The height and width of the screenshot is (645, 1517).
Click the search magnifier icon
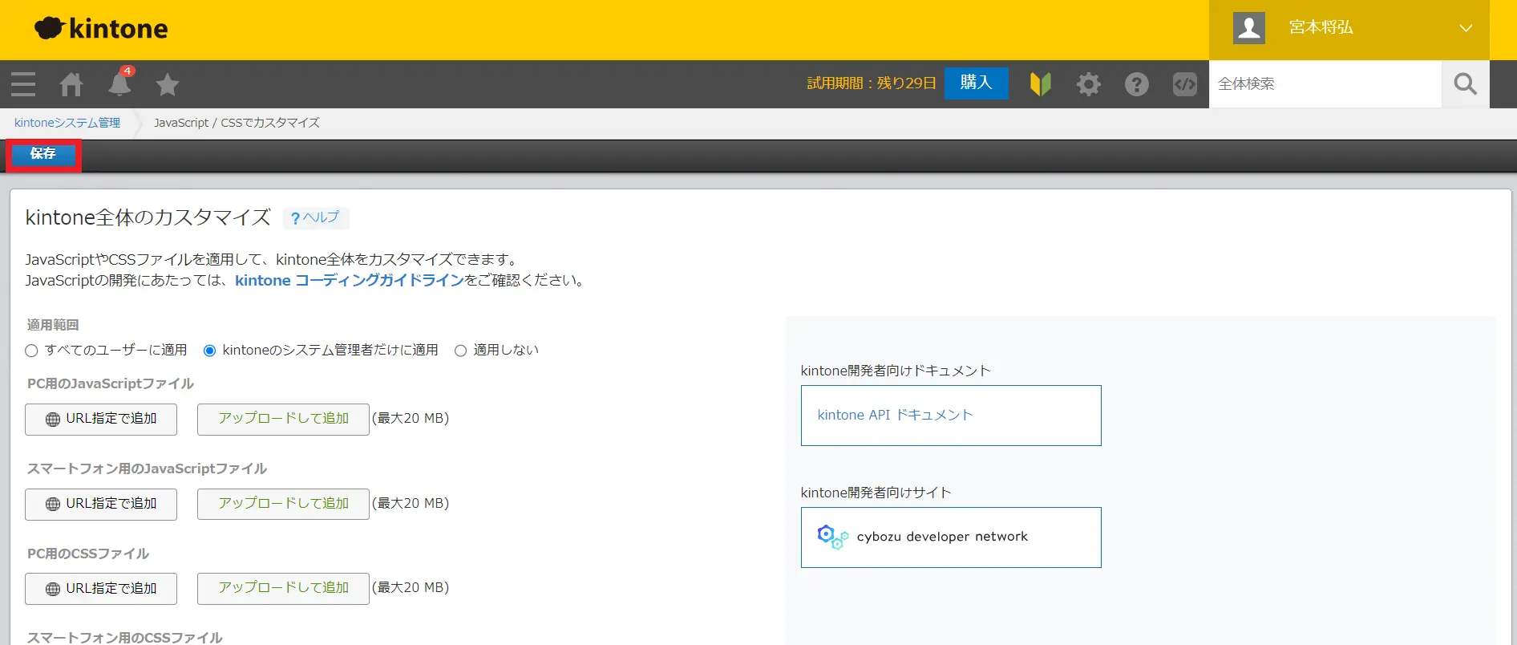[x=1465, y=83]
